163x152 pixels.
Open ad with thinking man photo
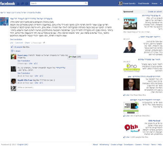129,47
